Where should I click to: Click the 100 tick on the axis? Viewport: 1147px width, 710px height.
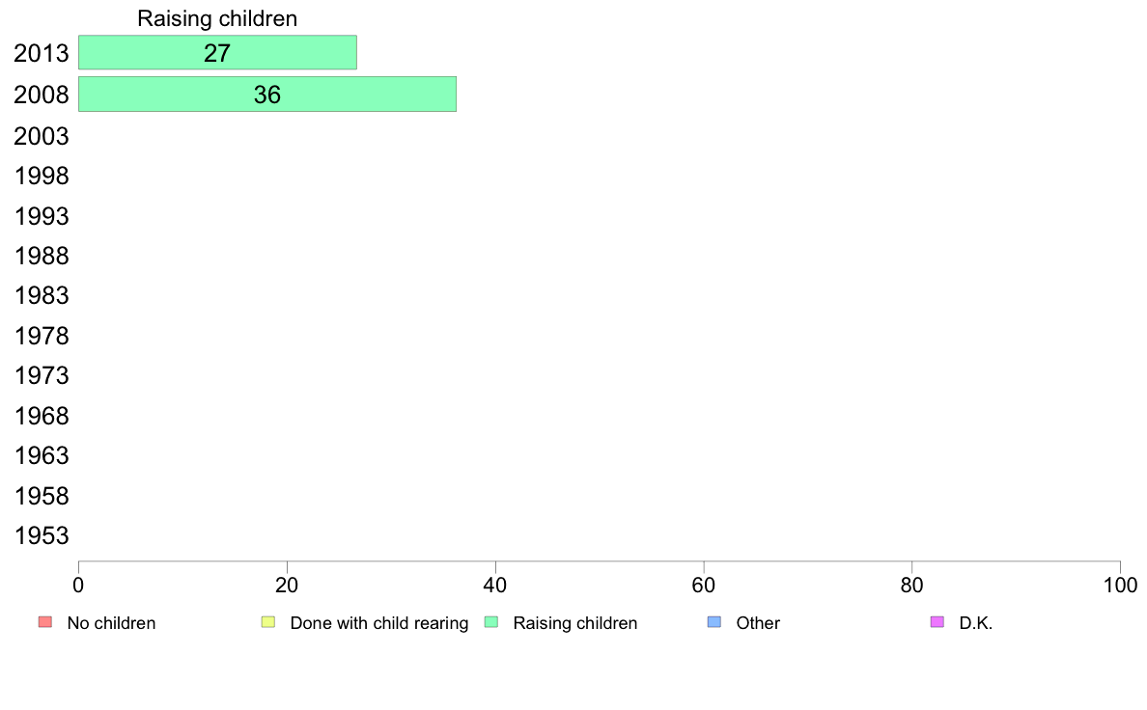point(1120,585)
